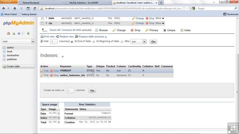The image size is (239, 134).
Task: Open the query window icon in sidebar
Action: coord(14,33)
